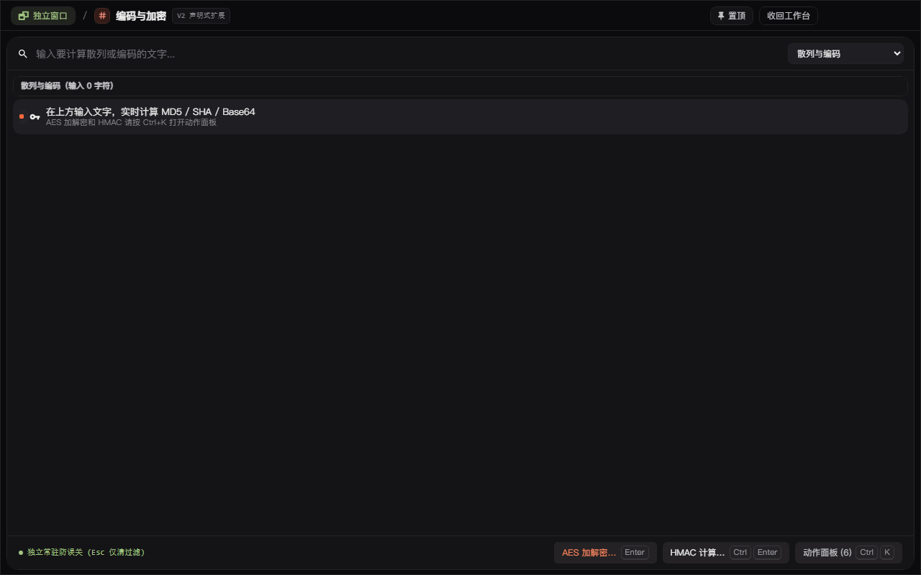This screenshot has height=575, width=921.
Task: Open the 动作面板 (6) panel
Action: 848,553
